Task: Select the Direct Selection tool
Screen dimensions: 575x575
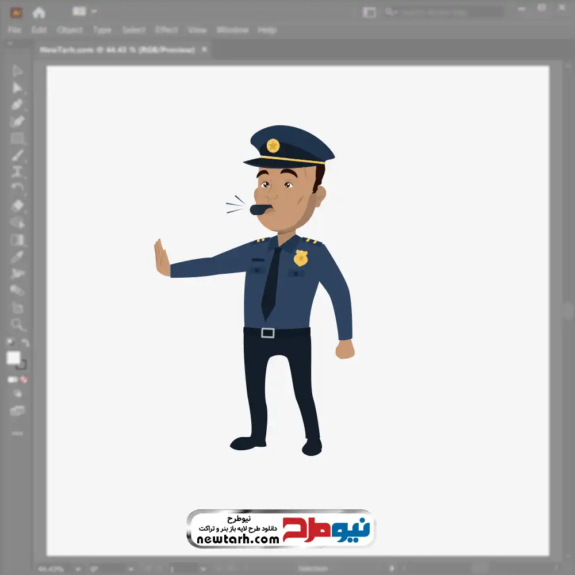Action: 17,87
